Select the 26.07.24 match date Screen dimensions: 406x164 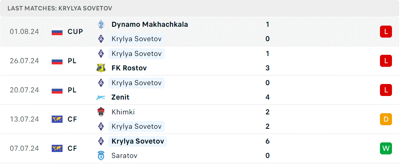[24, 61]
